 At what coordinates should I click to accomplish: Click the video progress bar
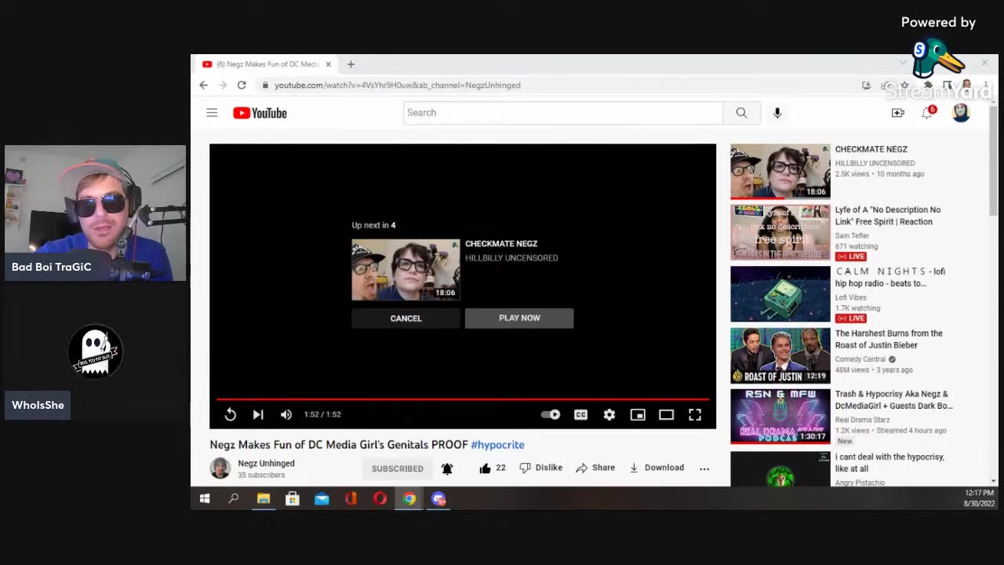click(463, 399)
